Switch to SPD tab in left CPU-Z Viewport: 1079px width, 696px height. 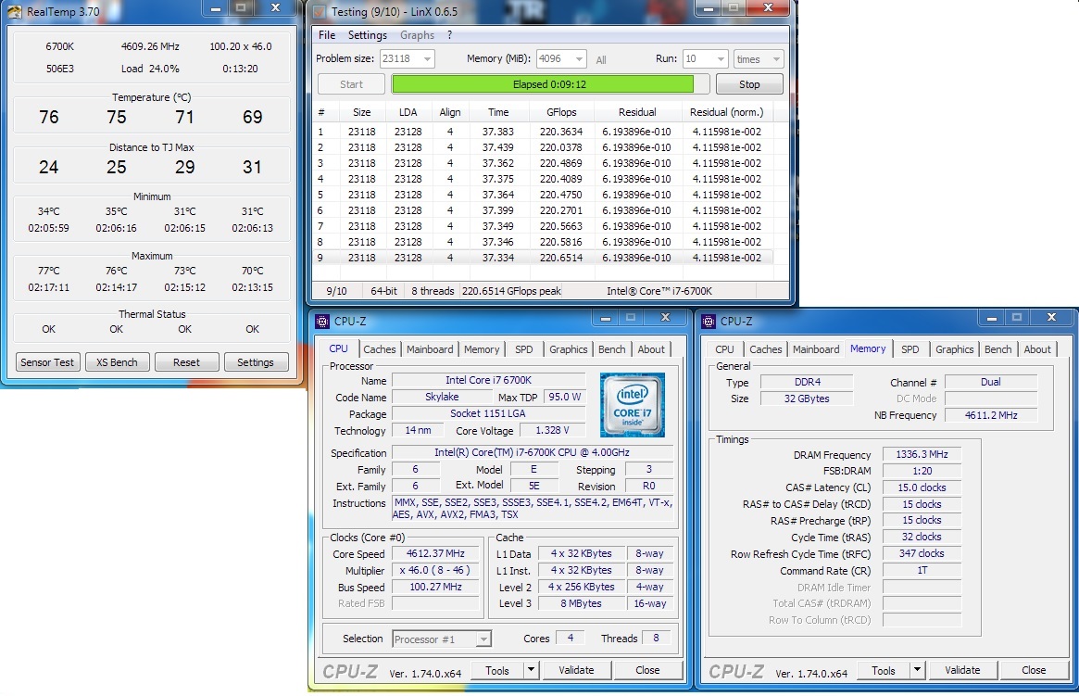pyautogui.click(x=523, y=349)
